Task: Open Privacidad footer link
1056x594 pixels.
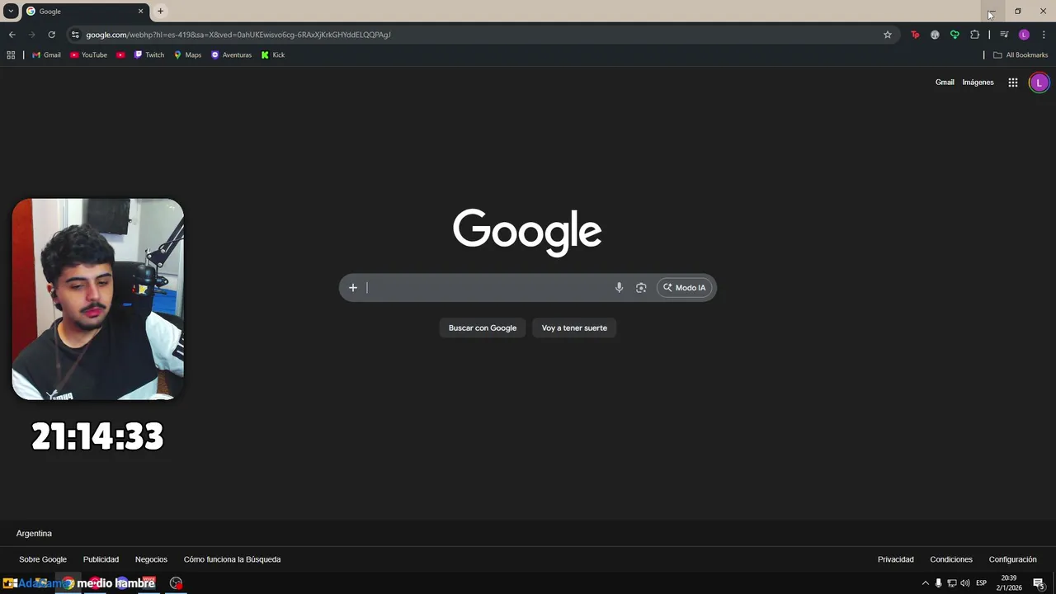Action: coord(896,559)
